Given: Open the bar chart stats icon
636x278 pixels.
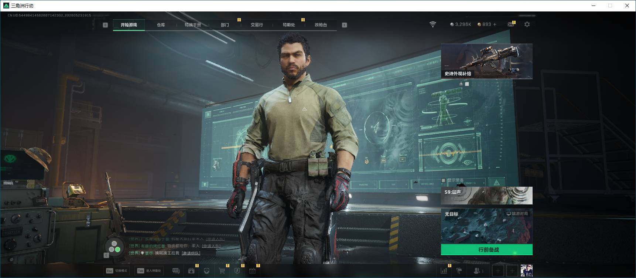Looking at the screenshot, I should tap(444, 271).
